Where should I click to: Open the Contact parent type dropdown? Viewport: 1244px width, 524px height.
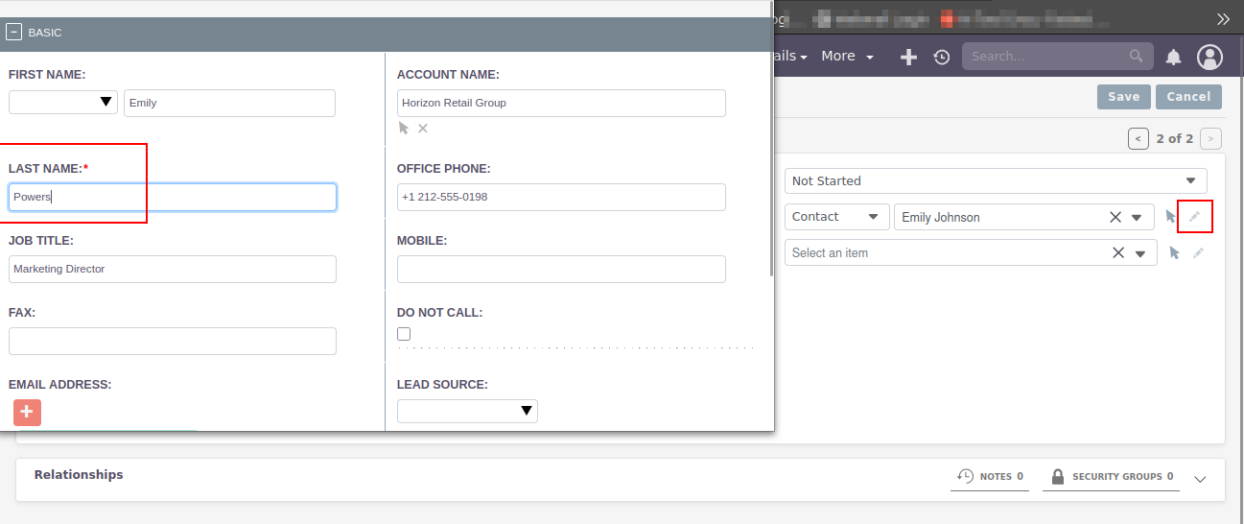[x=835, y=217]
